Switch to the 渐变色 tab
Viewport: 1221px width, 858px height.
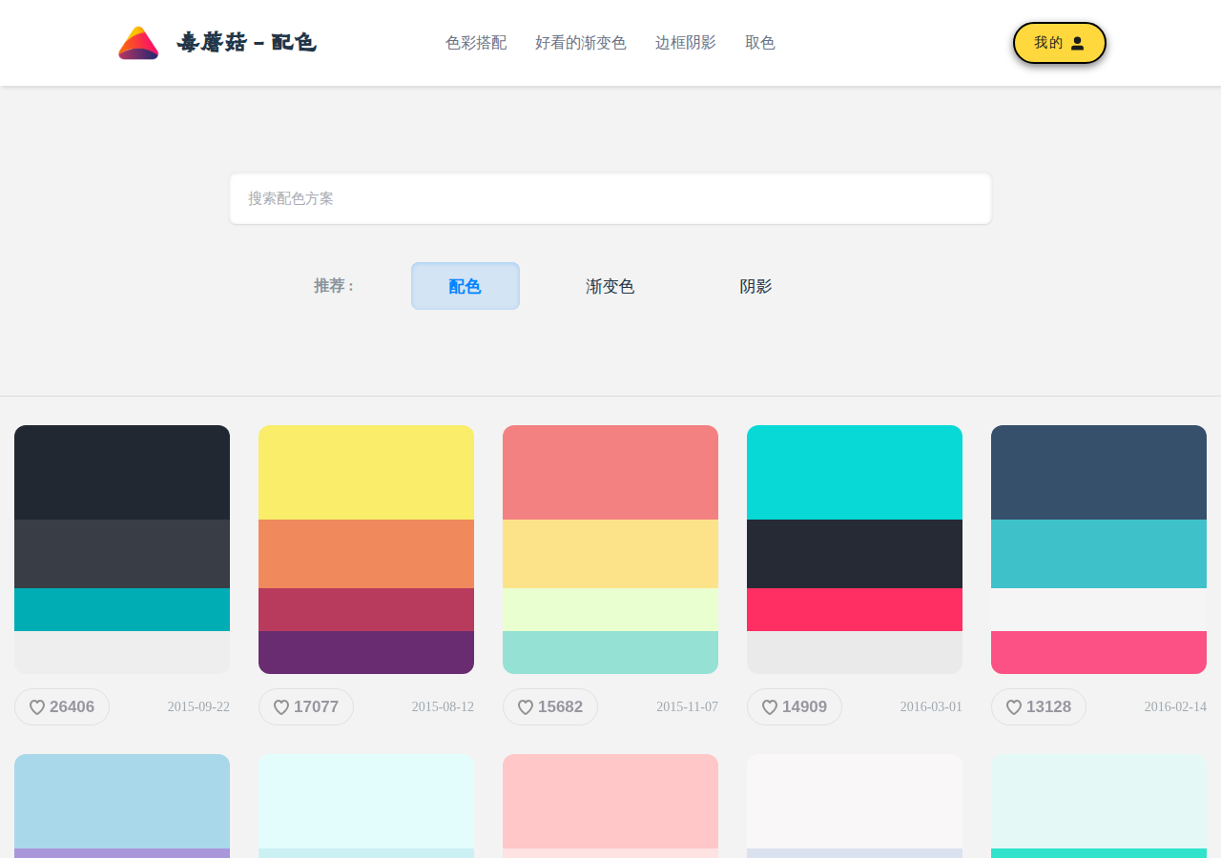pyautogui.click(x=610, y=286)
